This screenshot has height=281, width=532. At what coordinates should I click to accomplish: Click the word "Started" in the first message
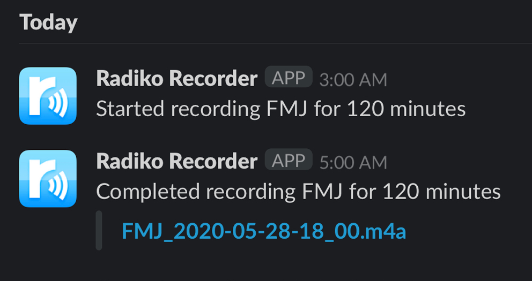pyautogui.click(x=130, y=109)
